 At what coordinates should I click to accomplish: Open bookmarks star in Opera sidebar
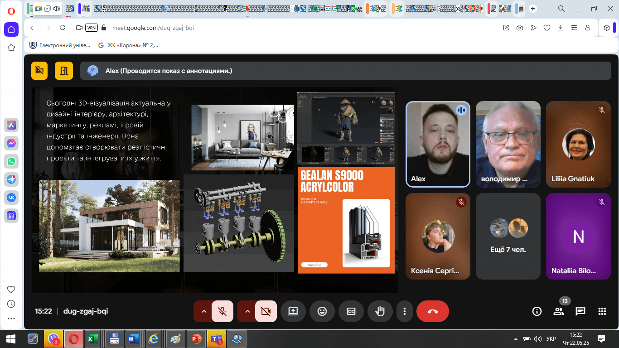pyautogui.click(x=11, y=48)
